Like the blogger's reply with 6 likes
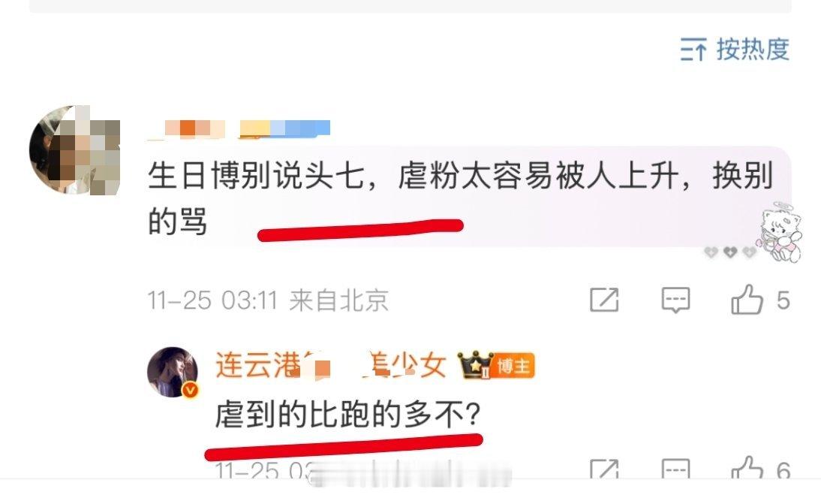The width and height of the screenshot is (821, 495). click(747, 468)
